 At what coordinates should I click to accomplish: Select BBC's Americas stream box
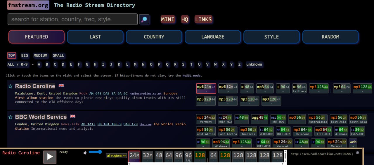click(248, 131)
